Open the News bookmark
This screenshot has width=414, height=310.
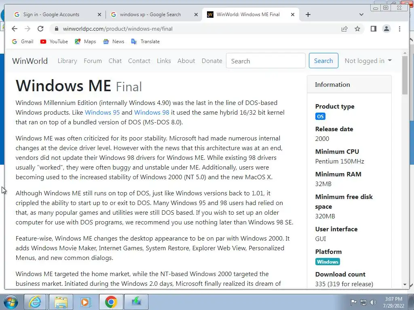114,42
